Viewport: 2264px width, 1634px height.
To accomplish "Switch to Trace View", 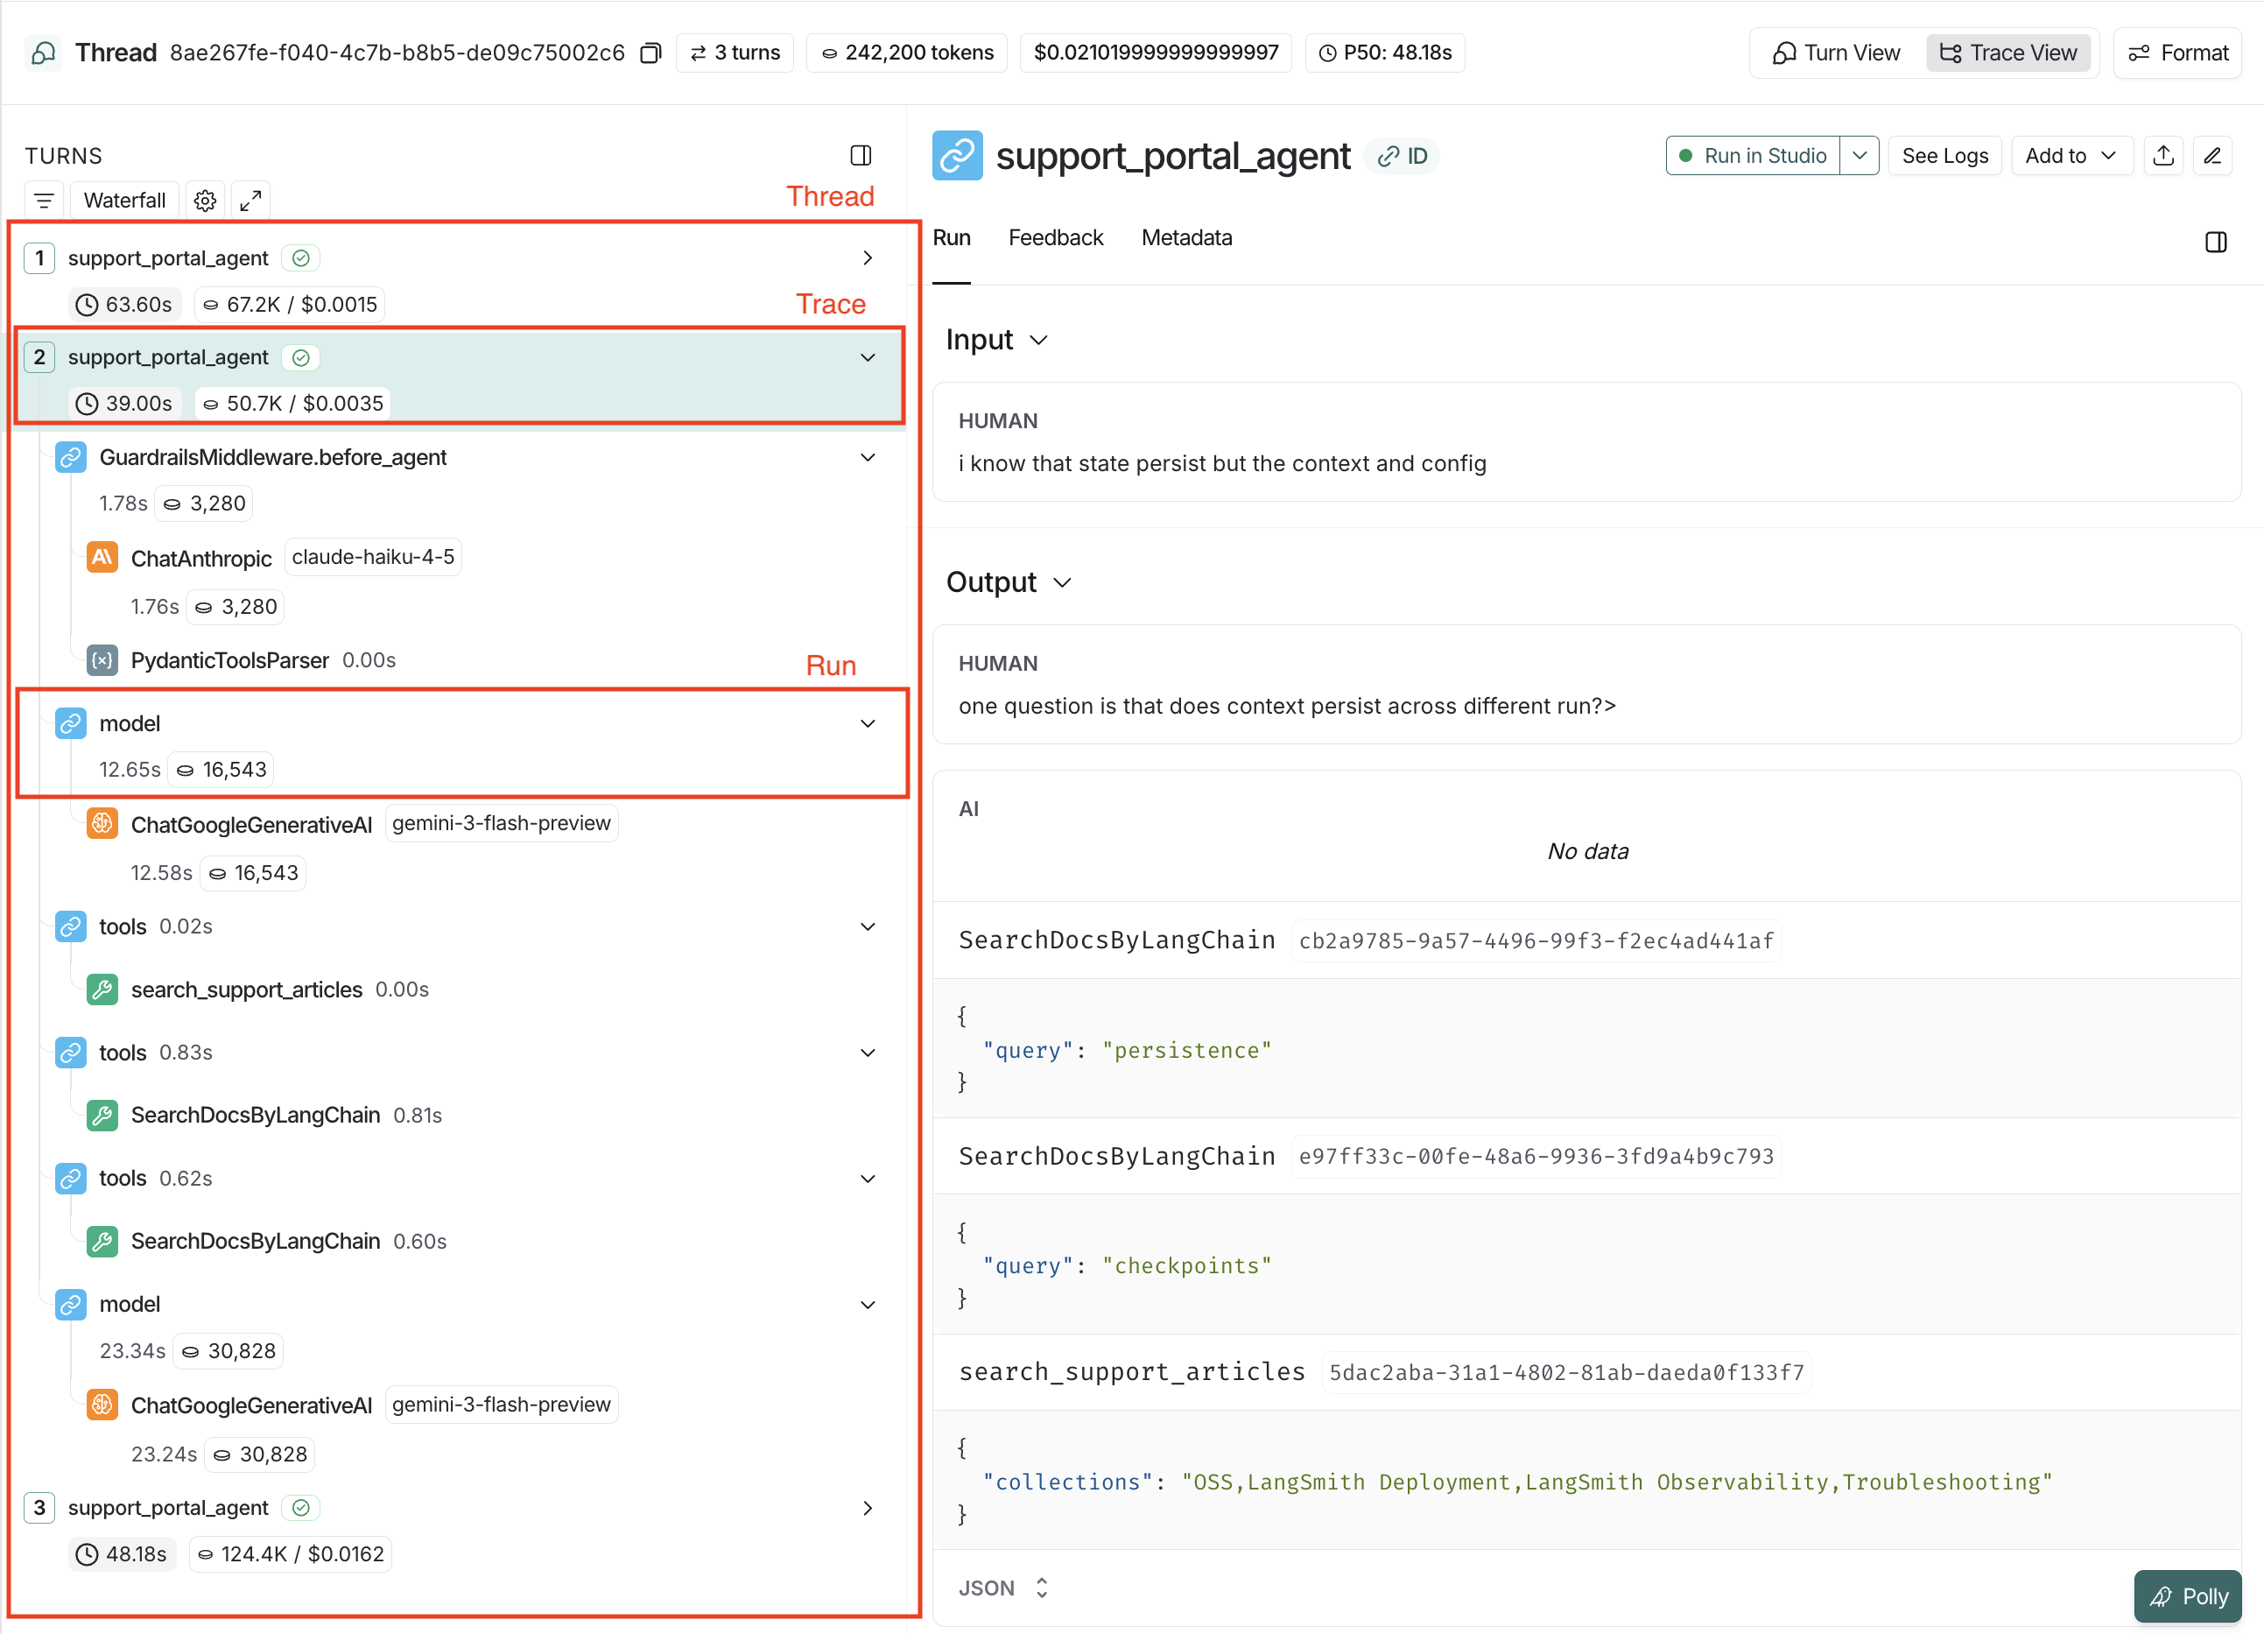I will 2008,53.
